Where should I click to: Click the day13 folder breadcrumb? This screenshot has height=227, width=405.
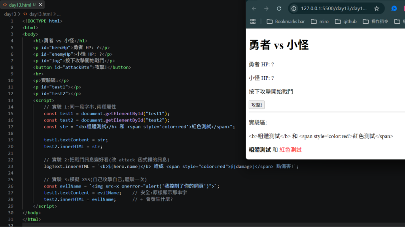pos(10,14)
